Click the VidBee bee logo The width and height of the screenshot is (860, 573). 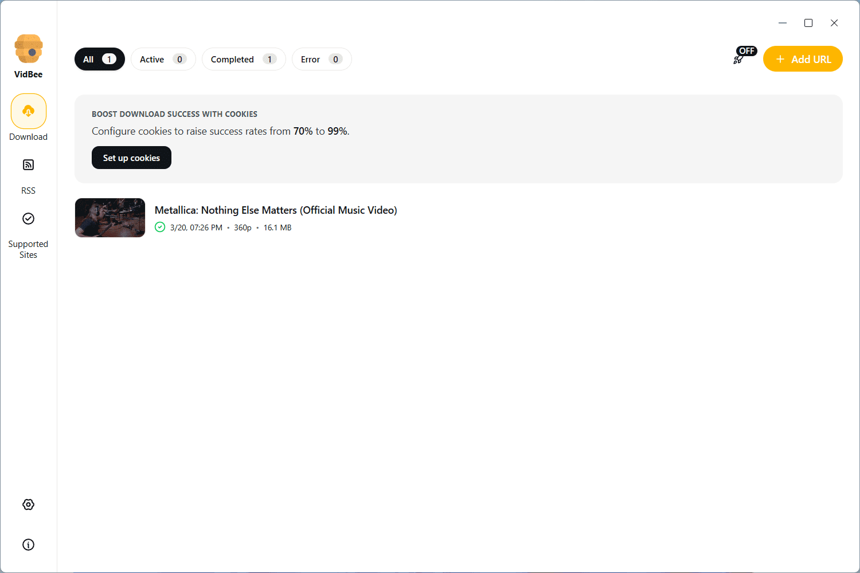(29, 49)
